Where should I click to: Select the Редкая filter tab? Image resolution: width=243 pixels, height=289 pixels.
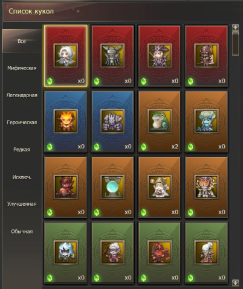(22, 150)
